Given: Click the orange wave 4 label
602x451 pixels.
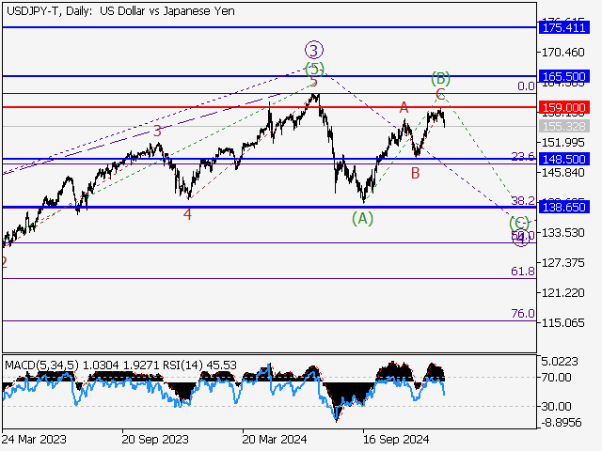Looking at the screenshot, I should [x=187, y=214].
